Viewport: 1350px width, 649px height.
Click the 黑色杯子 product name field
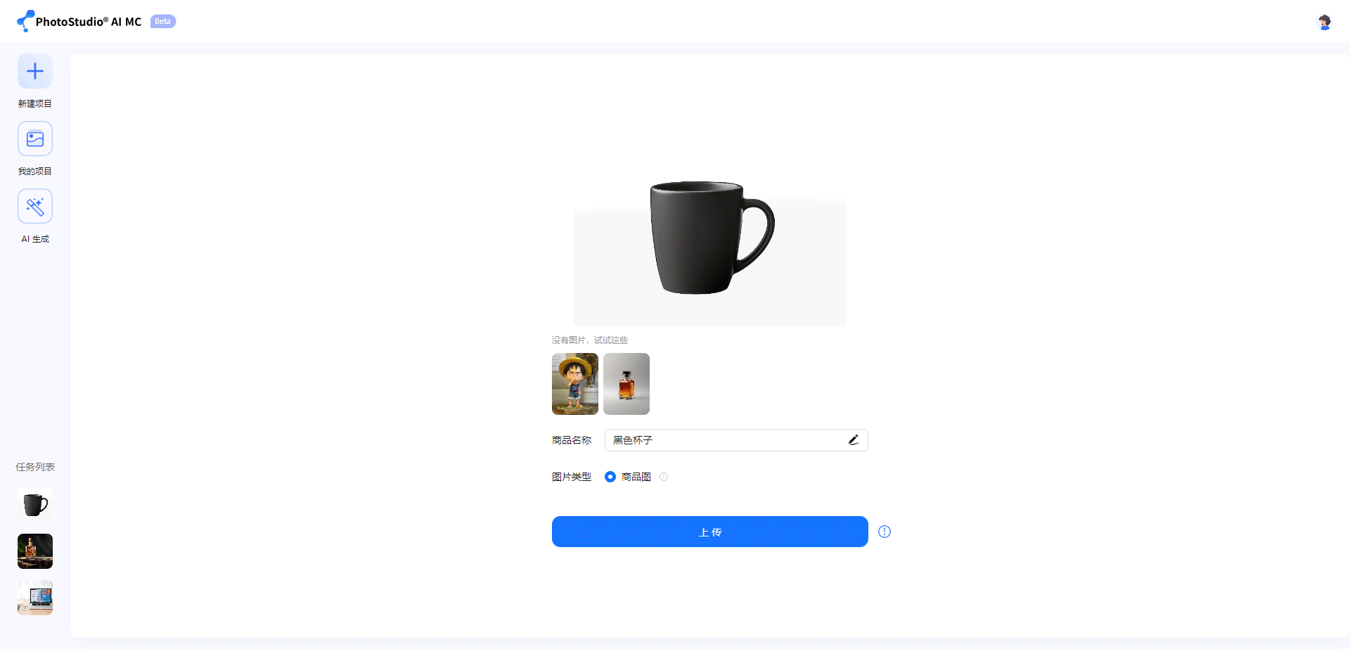click(736, 440)
